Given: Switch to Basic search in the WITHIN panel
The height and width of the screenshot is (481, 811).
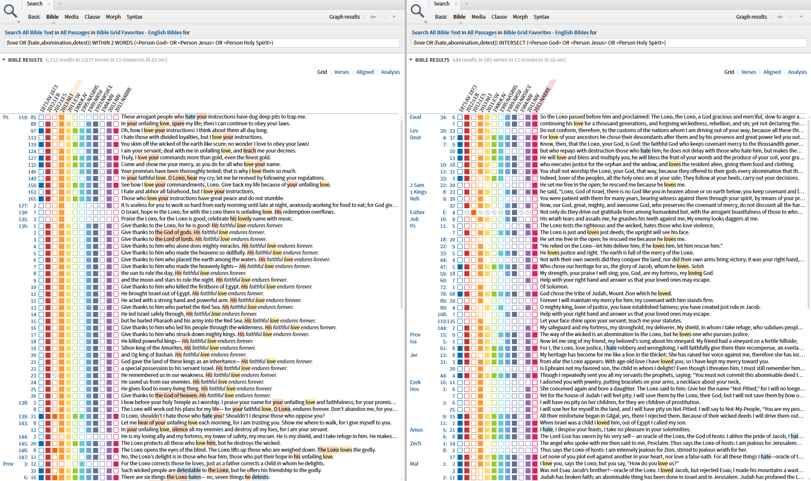Looking at the screenshot, I should pos(34,17).
